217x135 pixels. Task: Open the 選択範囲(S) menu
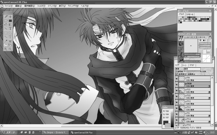pyautogui.click(x=29, y=6)
